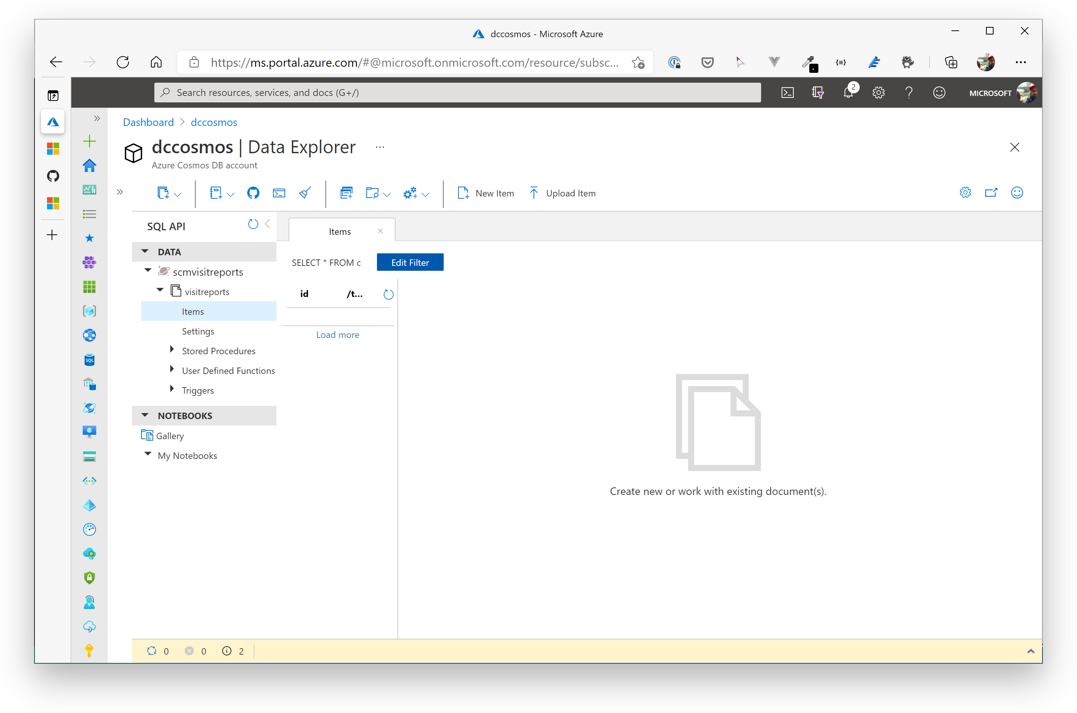Open the Cloud Shell icon in top bar
The width and height of the screenshot is (1077, 713).
[788, 92]
